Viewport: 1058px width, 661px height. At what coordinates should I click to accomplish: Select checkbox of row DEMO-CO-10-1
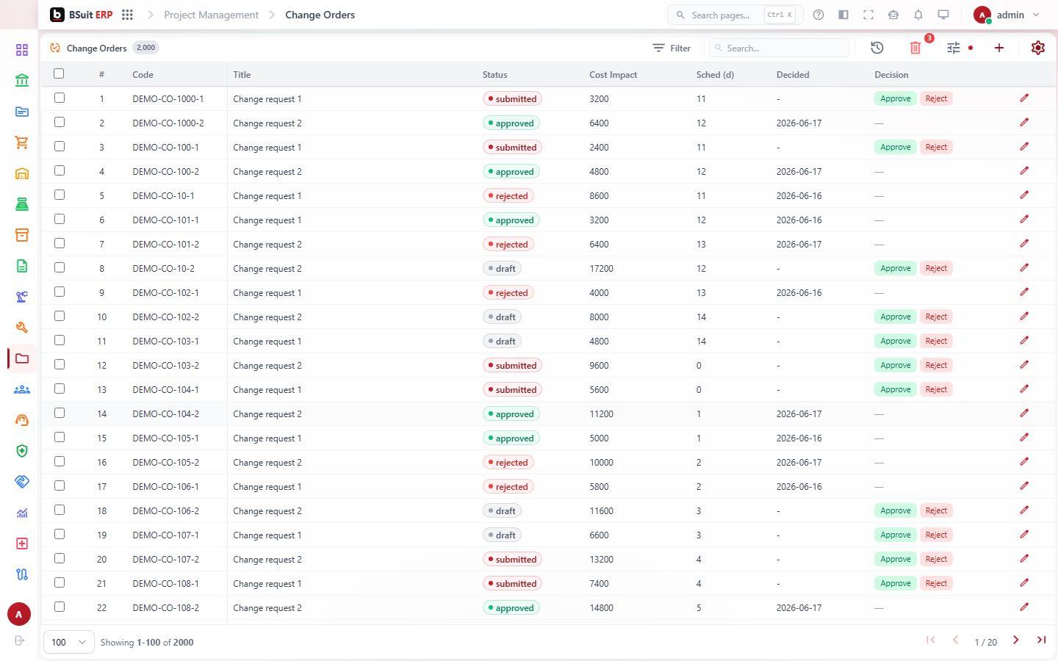pyautogui.click(x=60, y=195)
